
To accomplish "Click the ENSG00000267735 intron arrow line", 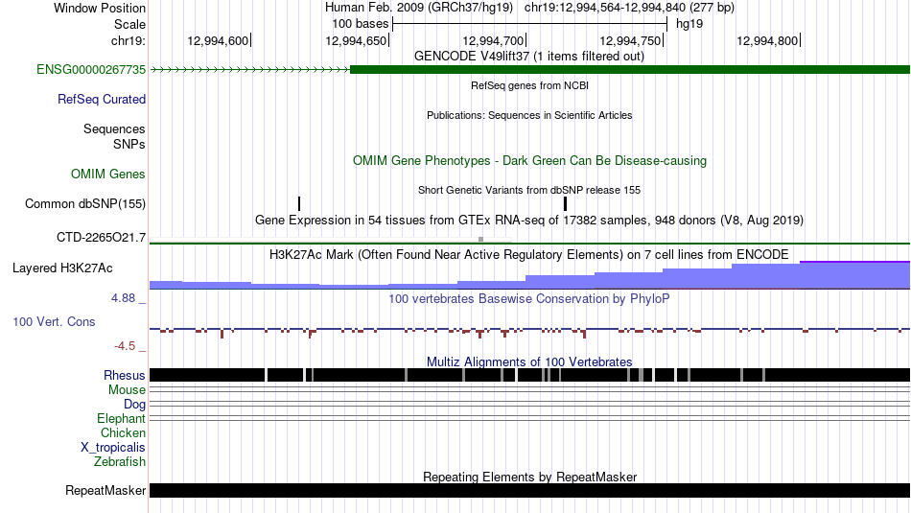I will coord(250,70).
